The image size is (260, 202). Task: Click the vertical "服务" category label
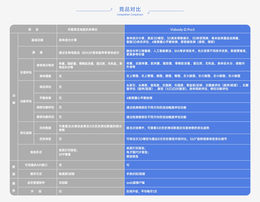[14, 187]
